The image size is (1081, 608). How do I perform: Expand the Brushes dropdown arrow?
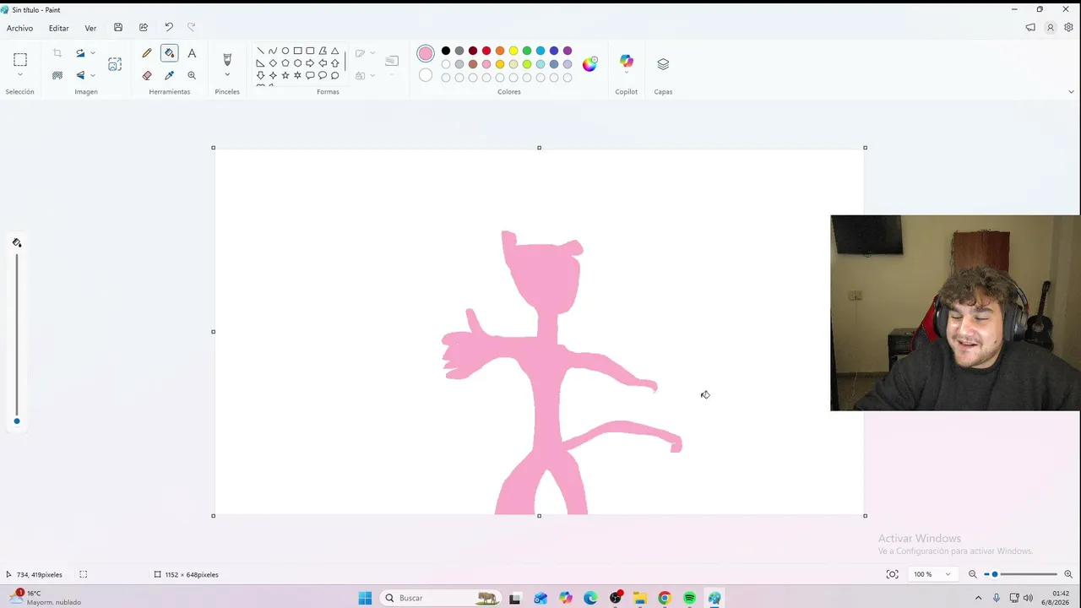(x=227, y=75)
